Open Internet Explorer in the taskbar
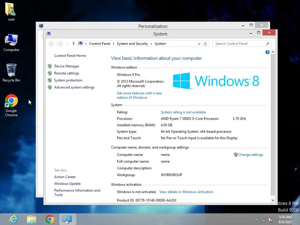The height and width of the screenshot is (225, 300). (13, 219)
